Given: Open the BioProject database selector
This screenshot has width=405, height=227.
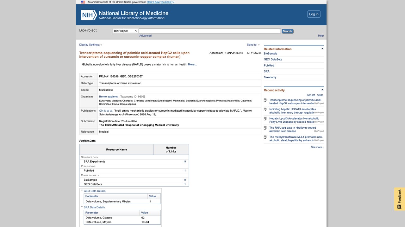Looking at the screenshot, I should [126, 31].
